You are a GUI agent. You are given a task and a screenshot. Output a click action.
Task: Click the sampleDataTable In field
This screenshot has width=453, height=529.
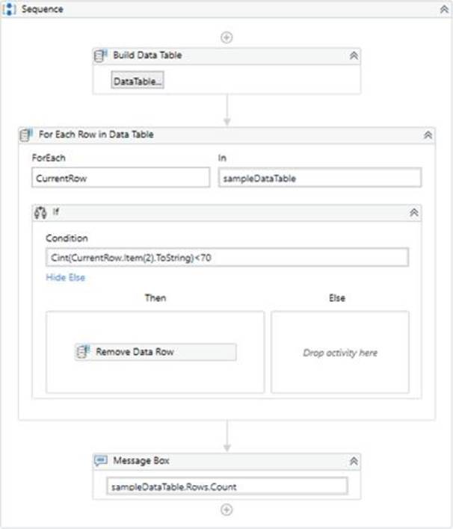pyautogui.click(x=319, y=178)
